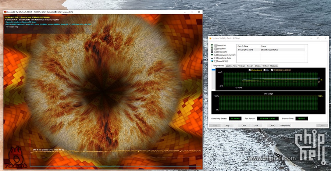Image resolution: width=331 pixels, height=171 pixels.
Task: Toggle the Motherboard graph line checkbox
Action: 250,70
